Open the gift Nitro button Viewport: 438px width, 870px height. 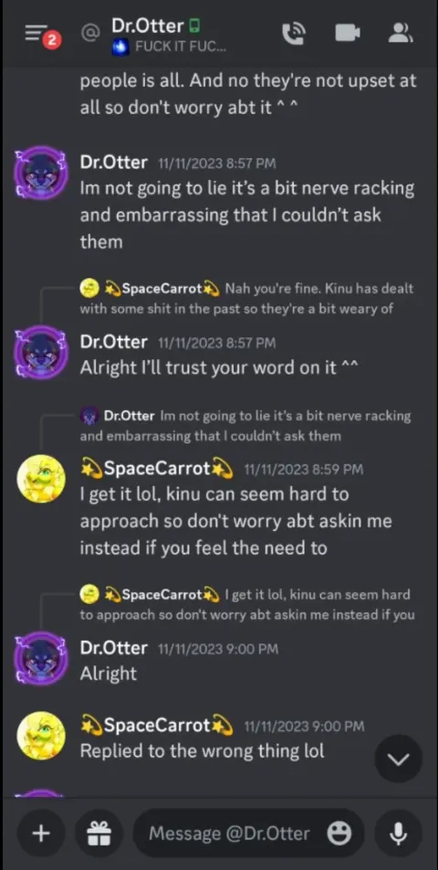(99, 833)
